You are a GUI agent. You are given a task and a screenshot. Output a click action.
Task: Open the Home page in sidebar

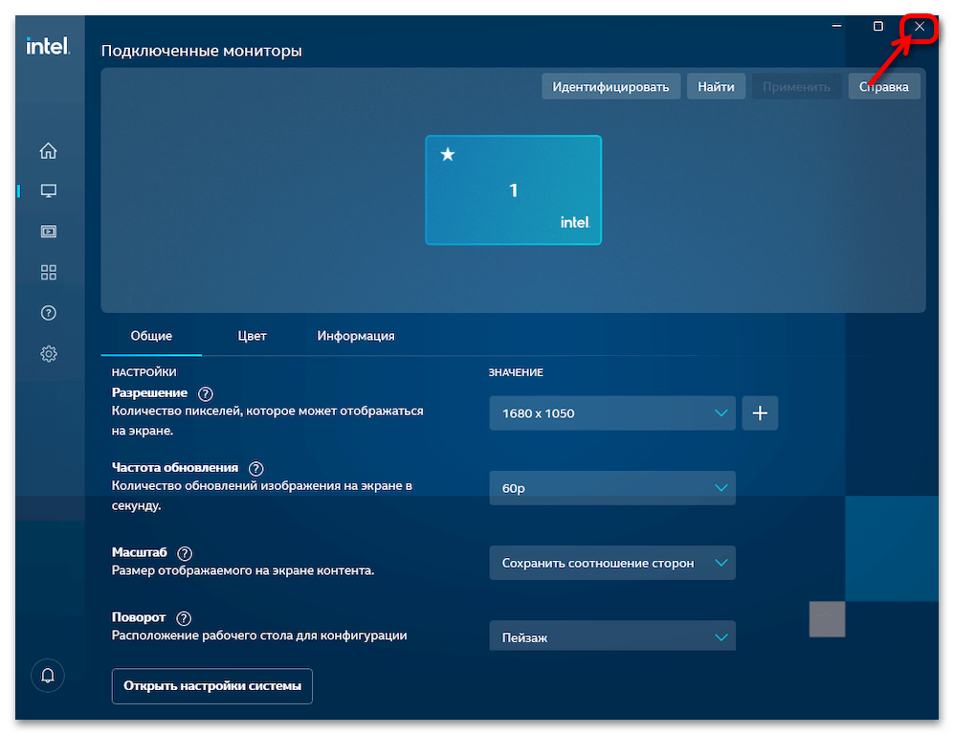49,150
